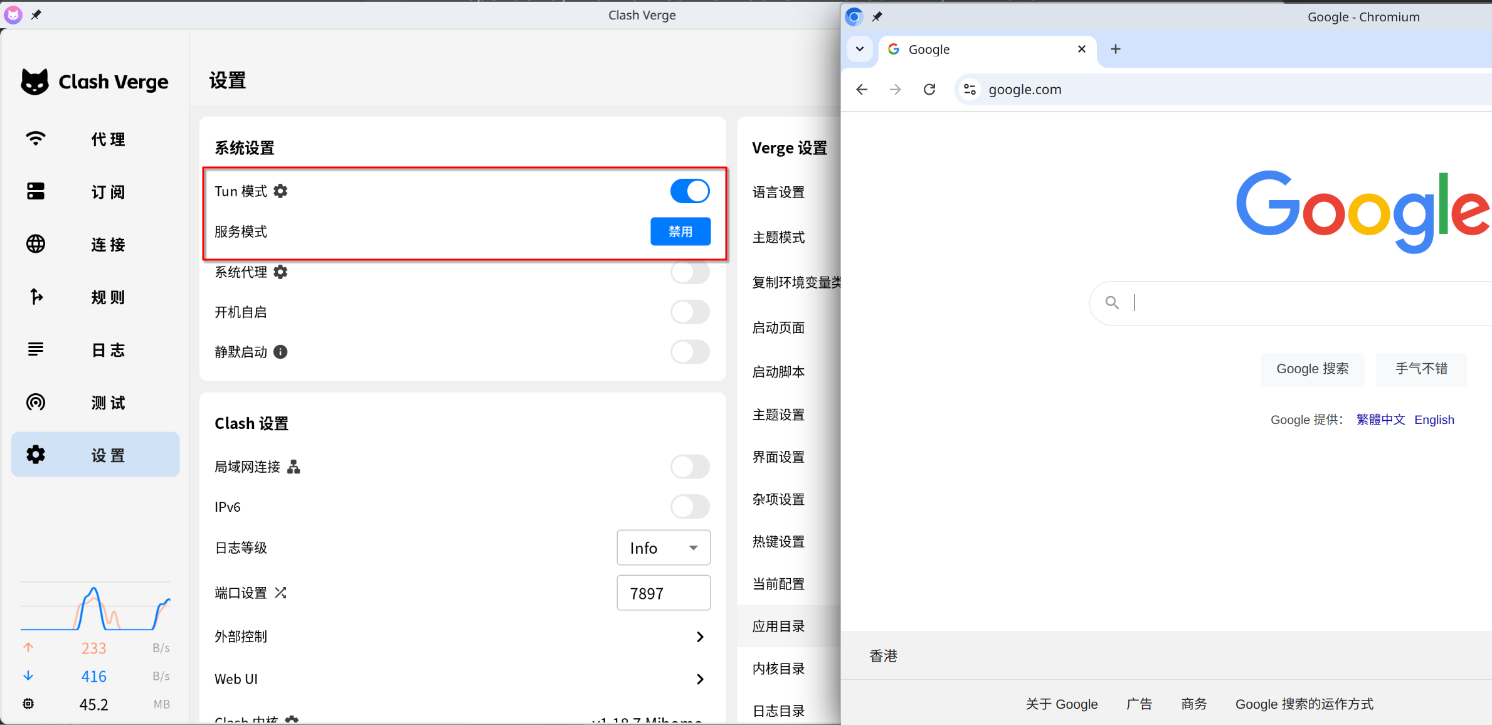This screenshot has height=725, width=1492.
Task: Open the English language link
Action: 1434,420
